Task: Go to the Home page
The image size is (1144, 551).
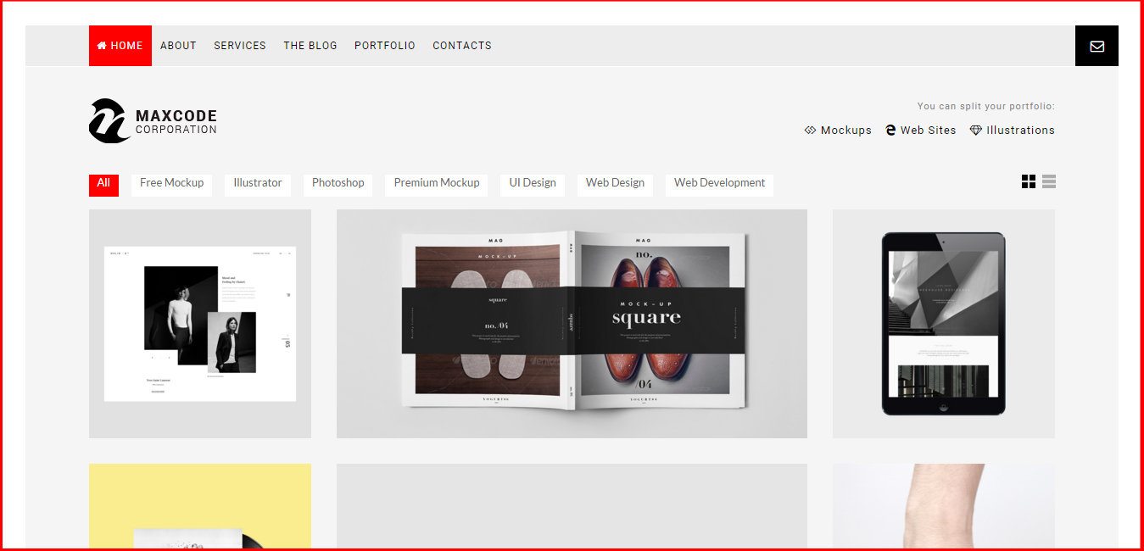Action: (x=120, y=46)
